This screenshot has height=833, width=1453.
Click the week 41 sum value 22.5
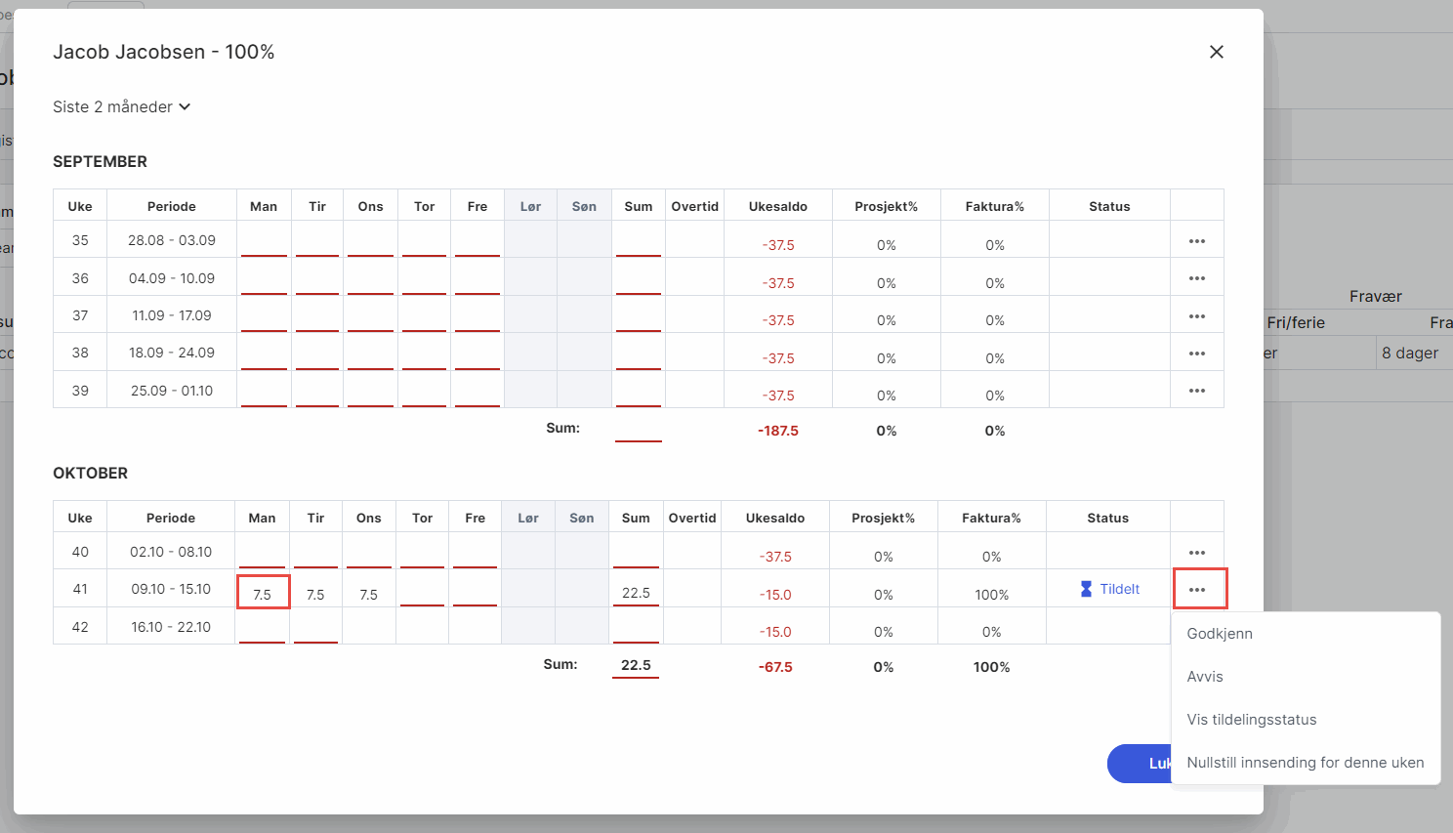click(x=636, y=593)
